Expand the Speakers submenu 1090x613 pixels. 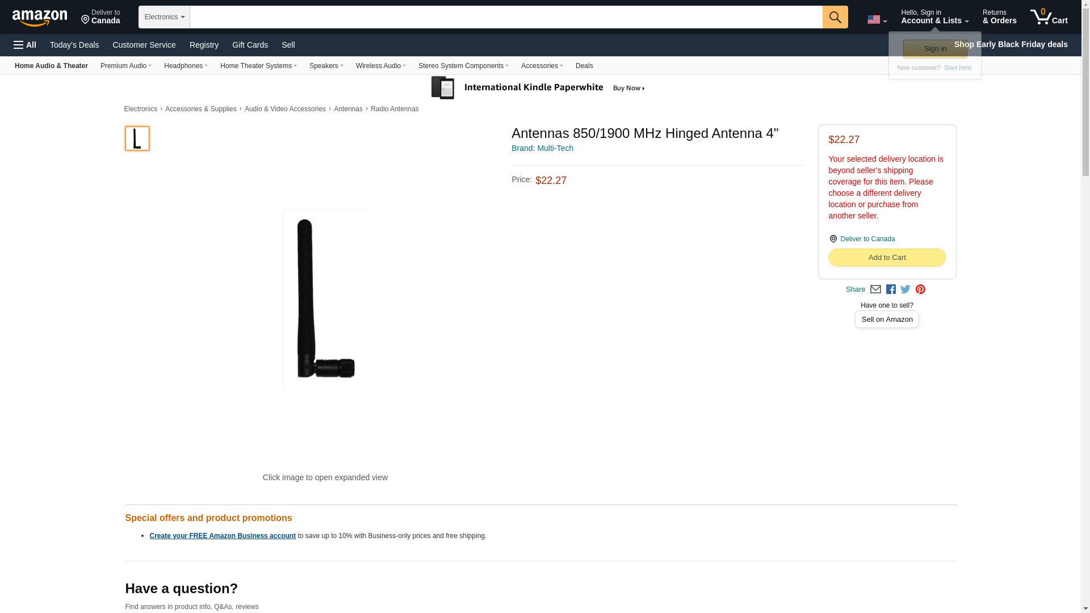(x=326, y=66)
